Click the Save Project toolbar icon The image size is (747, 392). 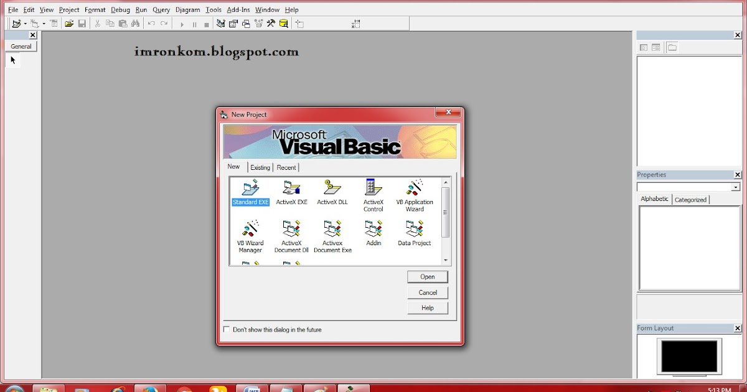[83, 24]
